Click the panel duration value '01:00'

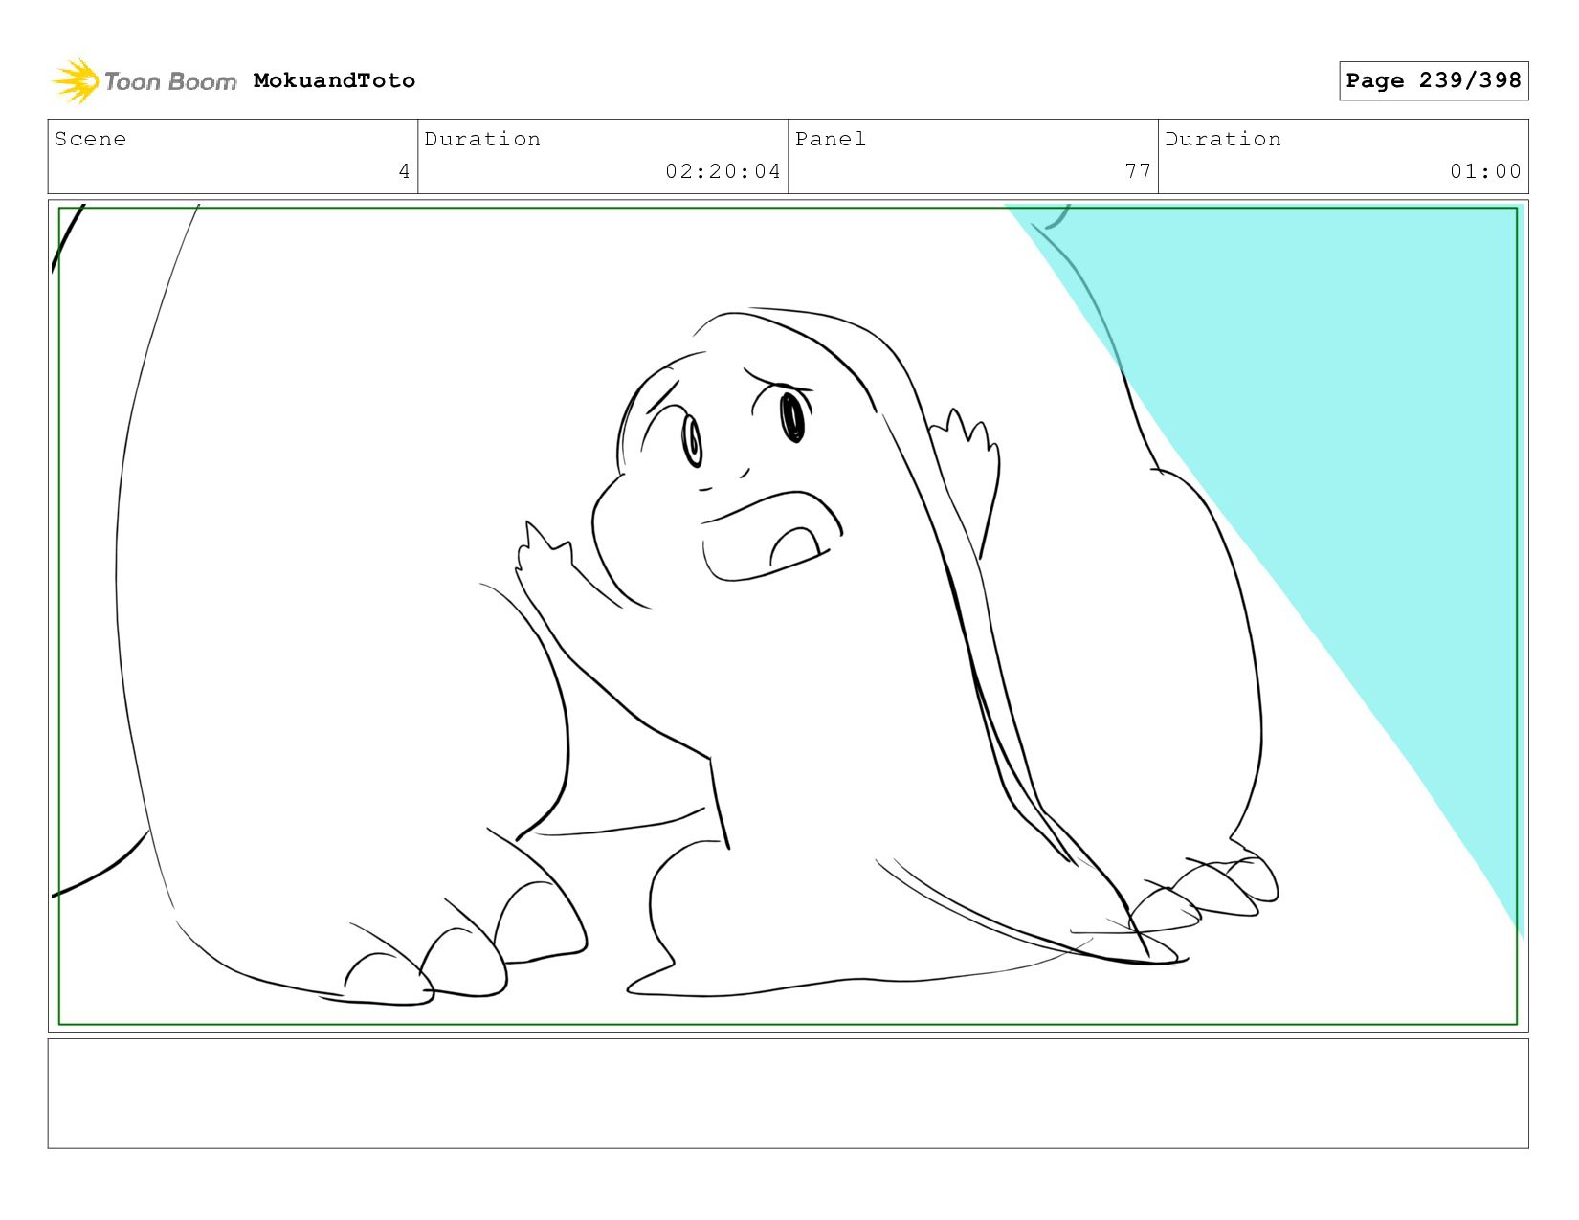1485,171
